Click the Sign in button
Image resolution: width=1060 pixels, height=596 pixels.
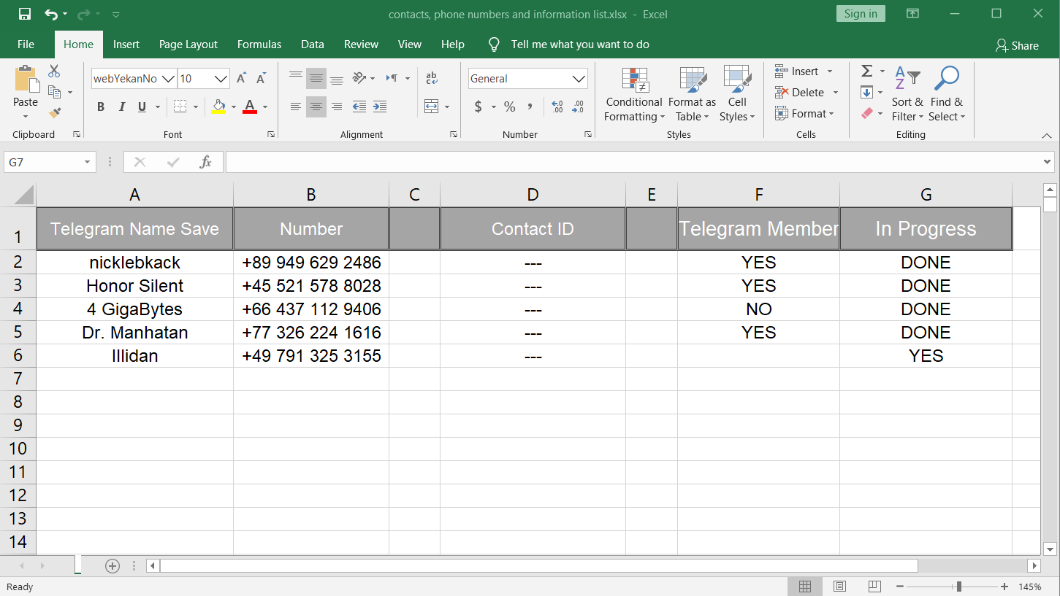(860, 14)
